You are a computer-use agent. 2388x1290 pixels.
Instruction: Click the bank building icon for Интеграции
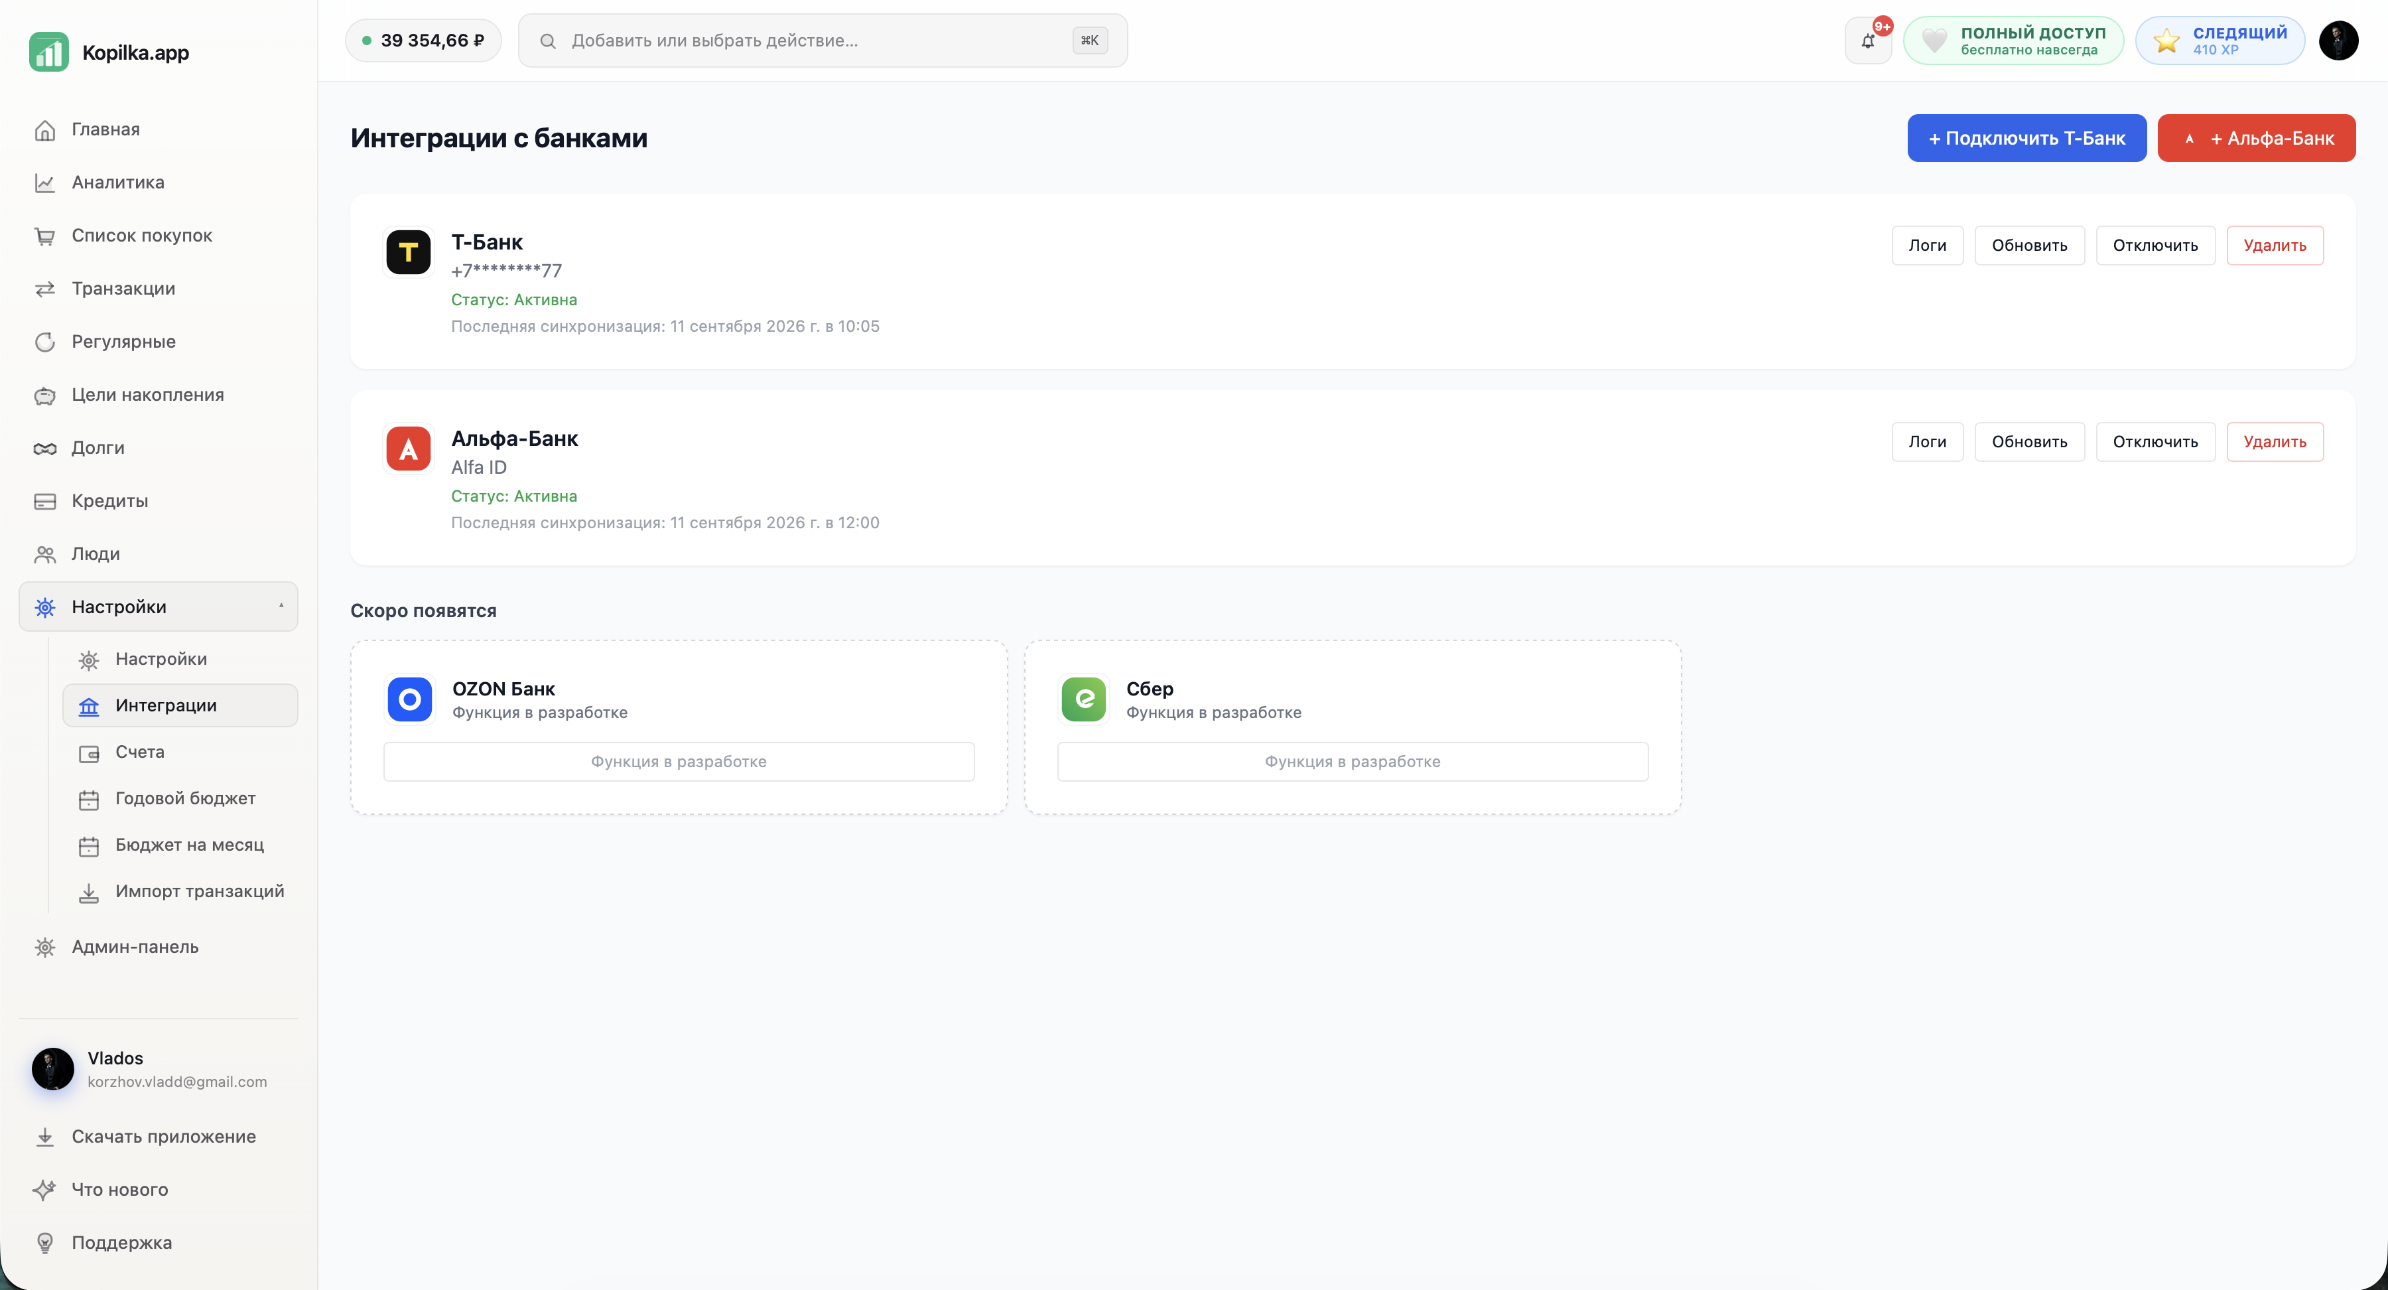pos(89,707)
